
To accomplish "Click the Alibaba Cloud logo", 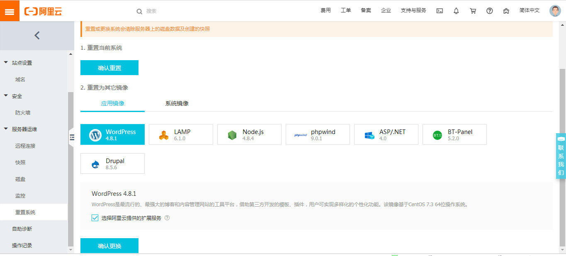I will (x=43, y=11).
